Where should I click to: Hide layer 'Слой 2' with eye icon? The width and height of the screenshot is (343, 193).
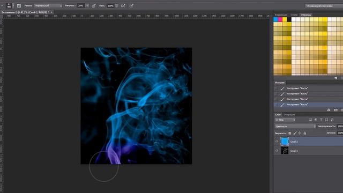[x=277, y=142]
